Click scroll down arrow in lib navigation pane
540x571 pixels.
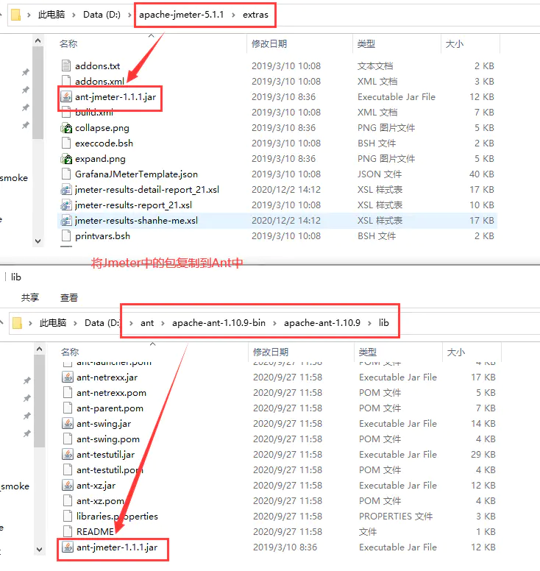pos(39,549)
